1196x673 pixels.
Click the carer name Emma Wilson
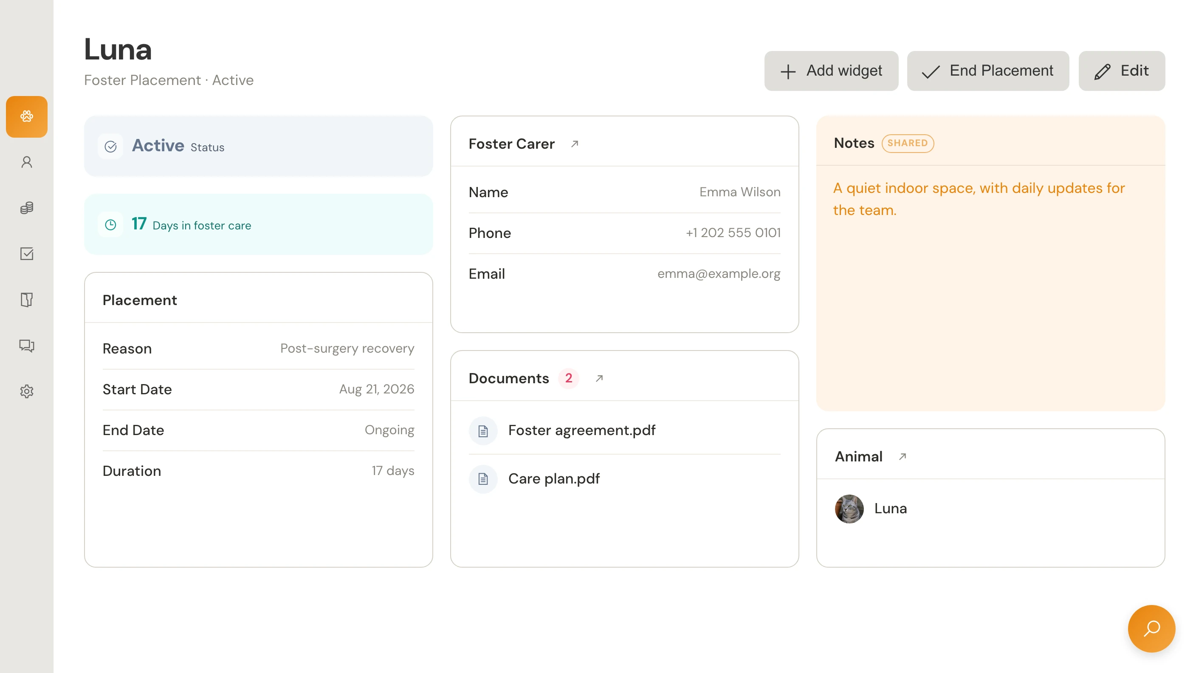(739, 192)
